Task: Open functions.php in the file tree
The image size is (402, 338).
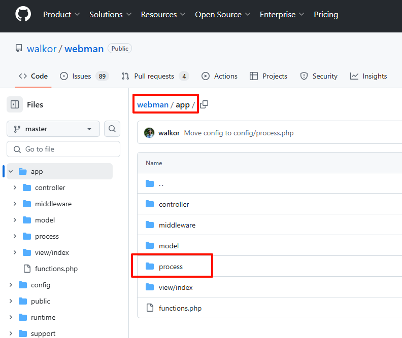Action: click(56, 269)
